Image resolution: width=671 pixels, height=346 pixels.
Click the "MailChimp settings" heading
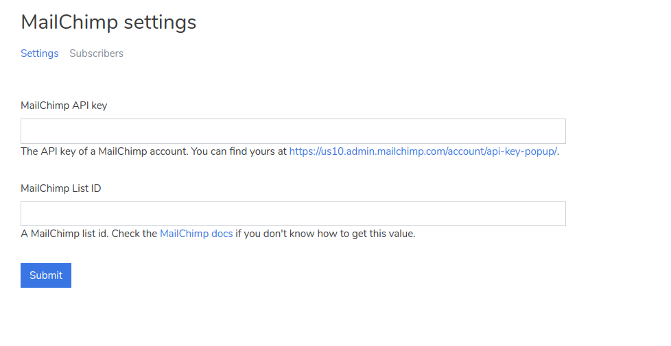click(108, 22)
